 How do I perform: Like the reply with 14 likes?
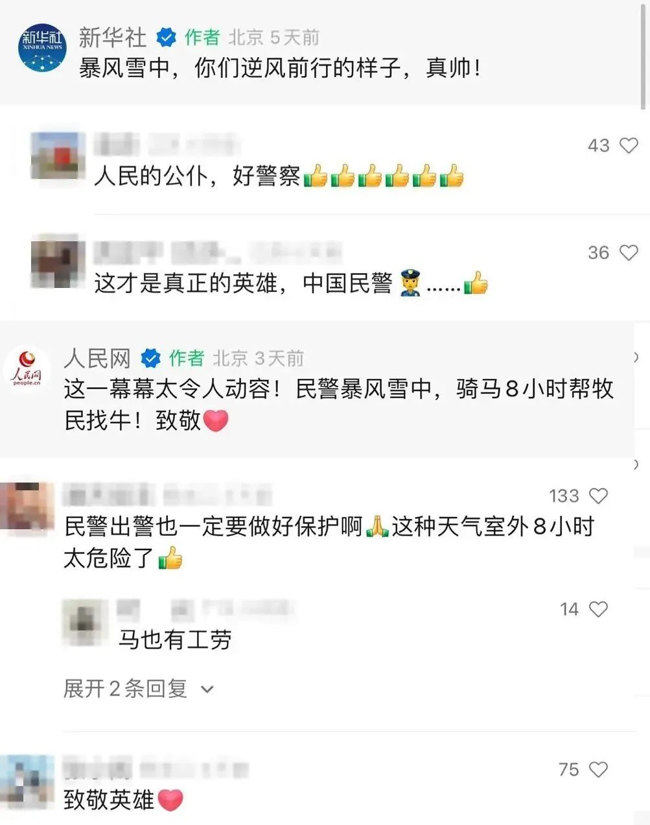tap(598, 610)
